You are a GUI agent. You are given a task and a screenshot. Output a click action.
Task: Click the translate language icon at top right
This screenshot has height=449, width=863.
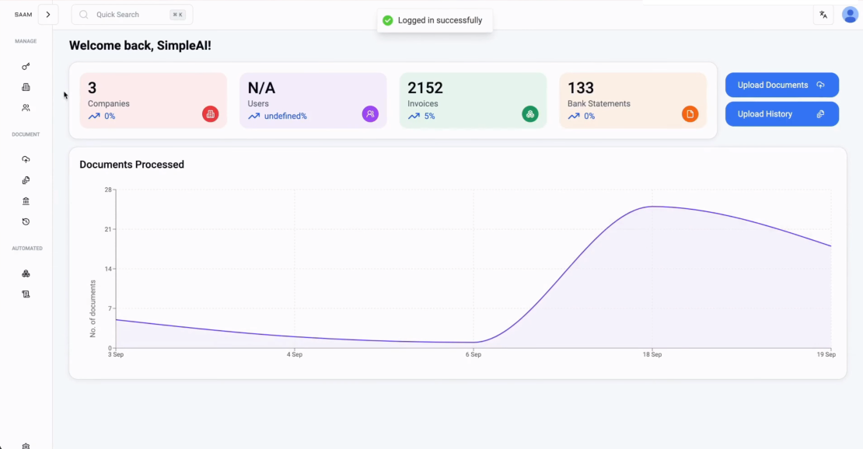(823, 14)
